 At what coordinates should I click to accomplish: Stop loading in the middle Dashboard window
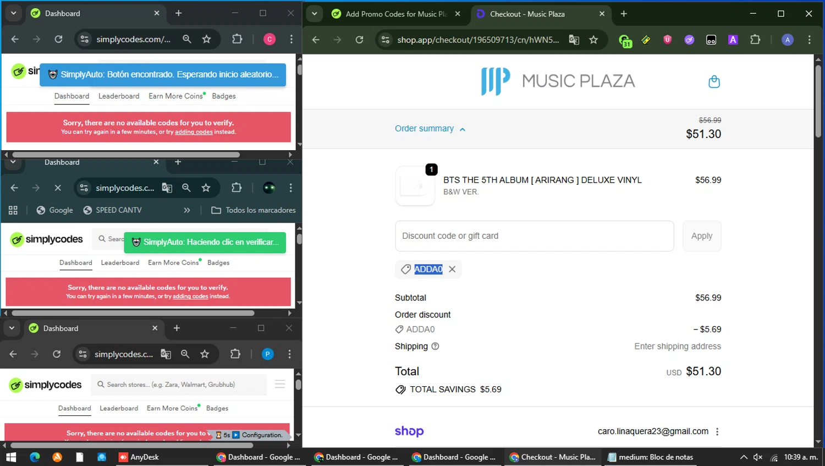point(58,188)
